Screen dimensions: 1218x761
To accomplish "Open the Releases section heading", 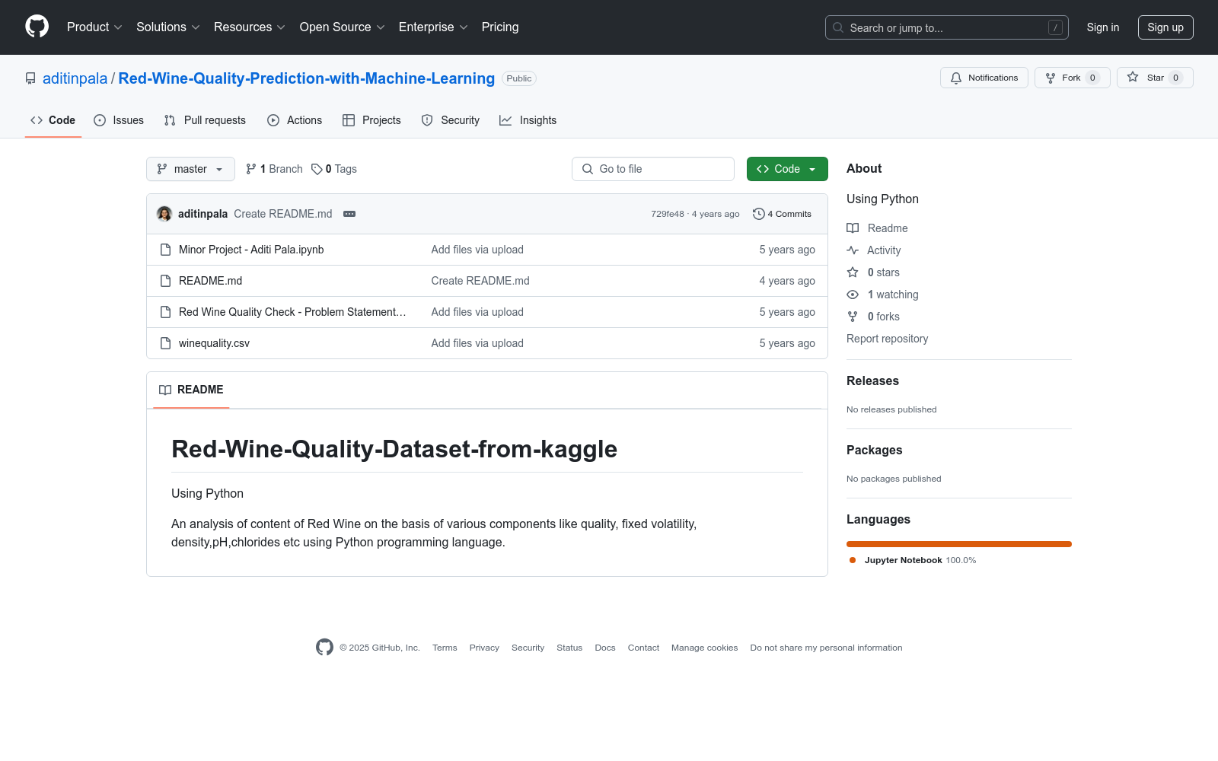I will pyautogui.click(x=872, y=381).
